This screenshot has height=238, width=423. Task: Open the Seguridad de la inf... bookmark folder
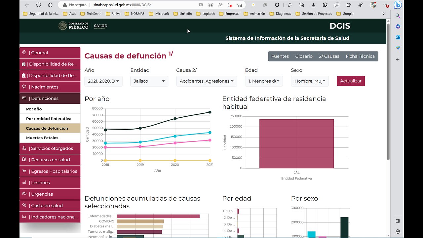pyautogui.click(x=41, y=14)
